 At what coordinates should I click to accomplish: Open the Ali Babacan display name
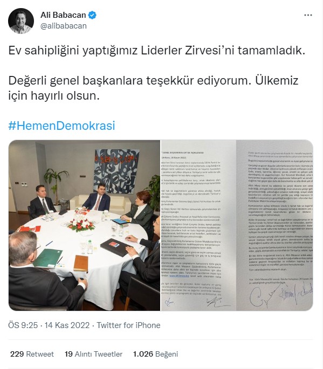[x=63, y=15]
